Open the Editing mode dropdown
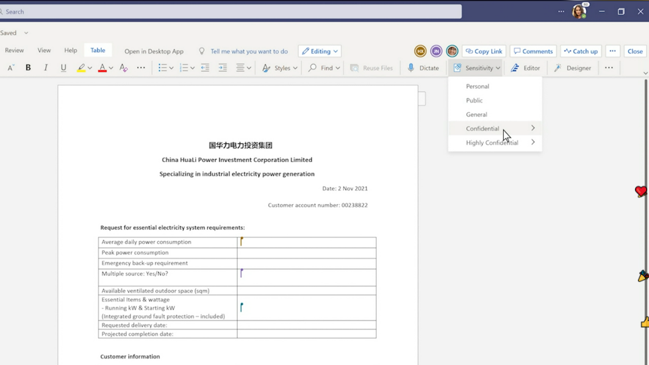Image resolution: width=649 pixels, height=365 pixels. point(320,51)
